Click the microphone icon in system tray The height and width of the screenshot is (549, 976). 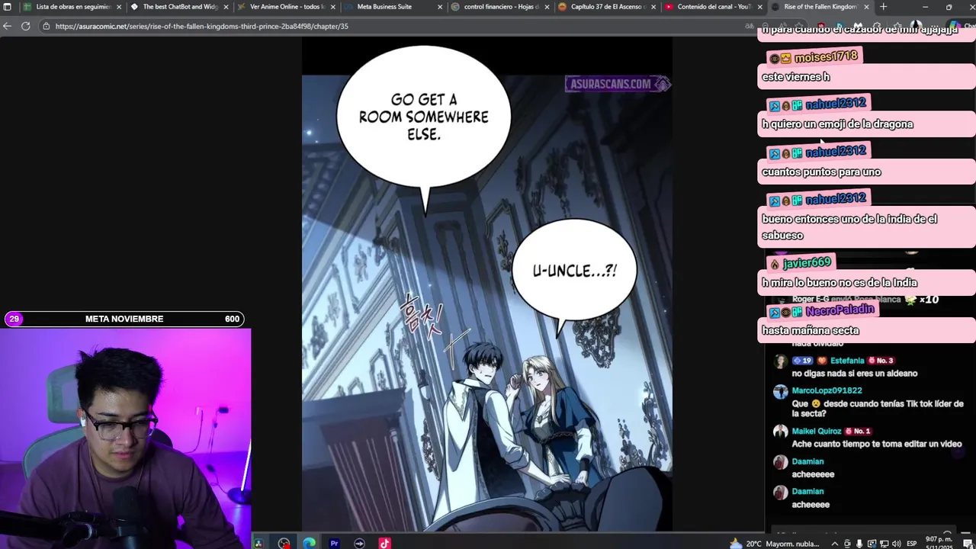(x=859, y=544)
